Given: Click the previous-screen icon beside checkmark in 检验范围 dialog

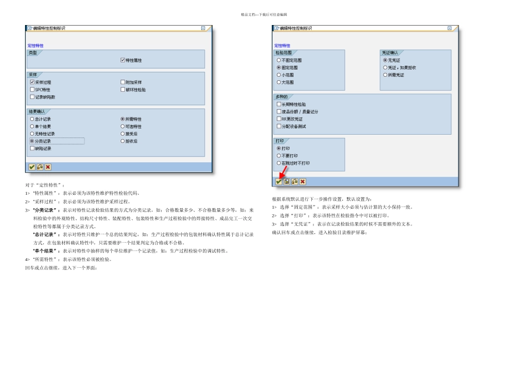Looking at the screenshot, I should [287, 181].
